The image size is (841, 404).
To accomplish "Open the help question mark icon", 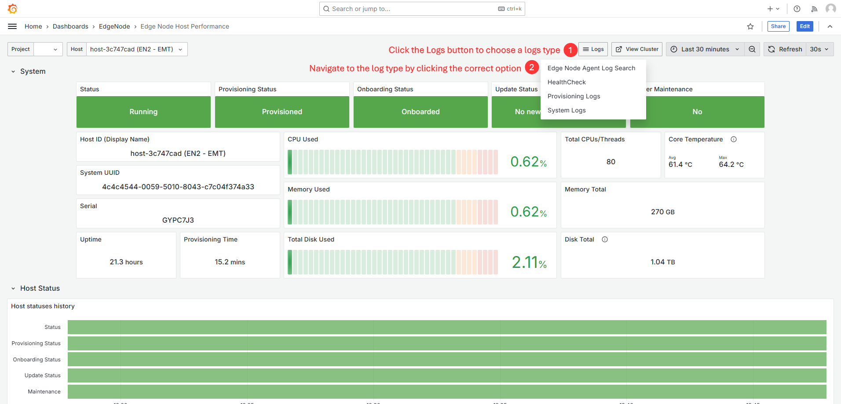I will 797,9.
